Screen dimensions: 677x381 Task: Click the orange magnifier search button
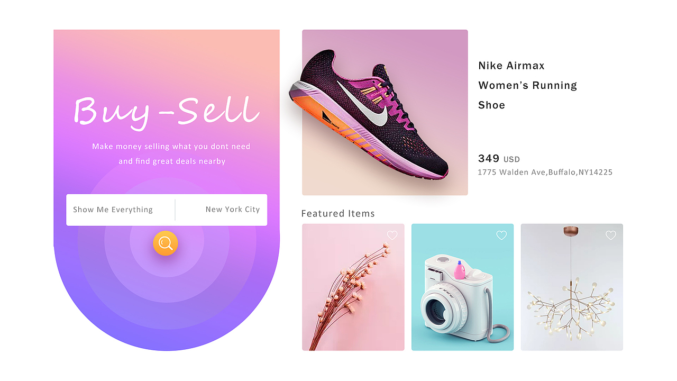click(166, 243)
